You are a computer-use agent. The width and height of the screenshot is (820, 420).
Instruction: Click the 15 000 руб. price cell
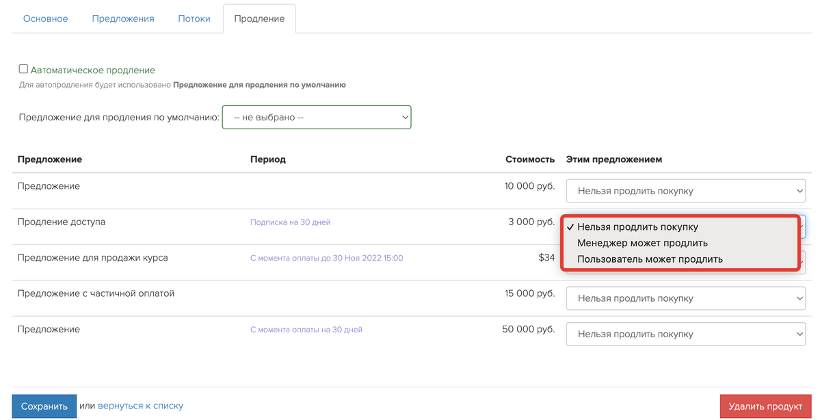pyautogui.click(x=530, y=293)
